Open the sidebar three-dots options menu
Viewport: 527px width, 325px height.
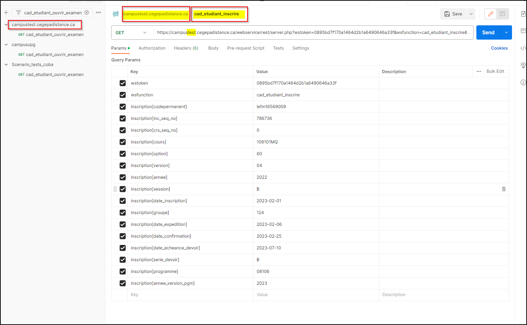pos(98,12)
